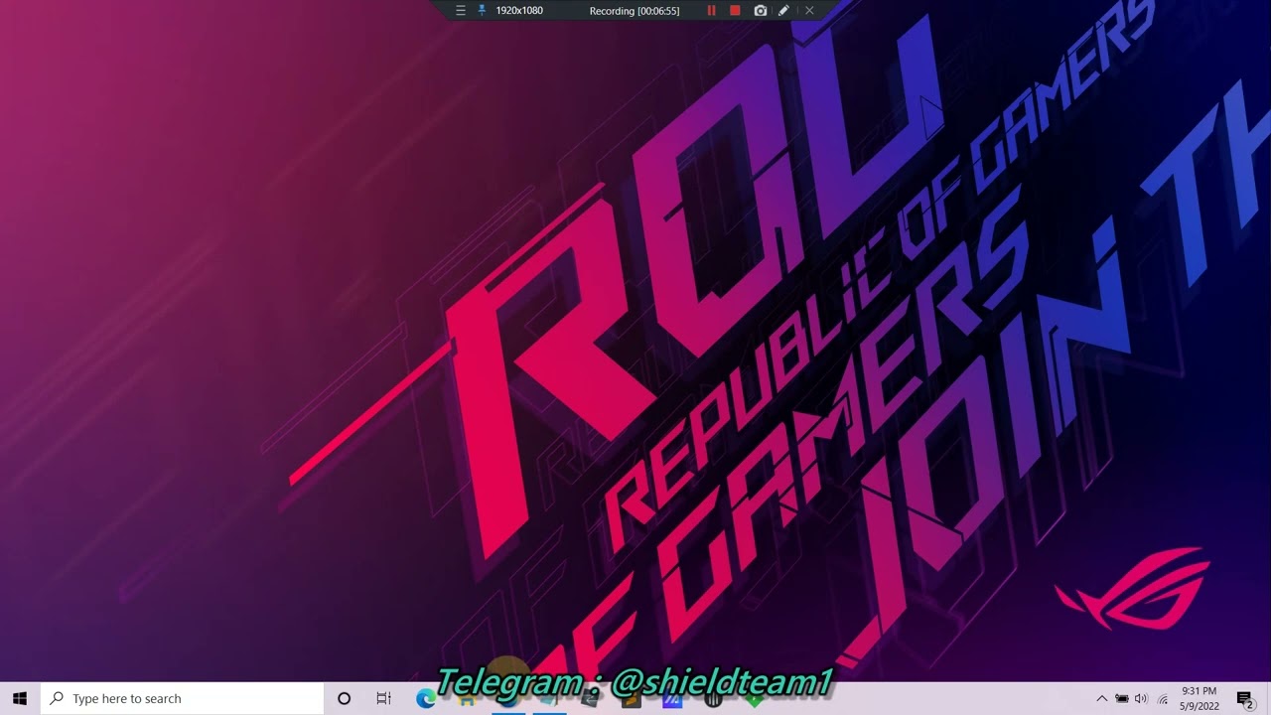Open the battery status icon
The image size is (1271, 715).
[x=1122, y=699]
